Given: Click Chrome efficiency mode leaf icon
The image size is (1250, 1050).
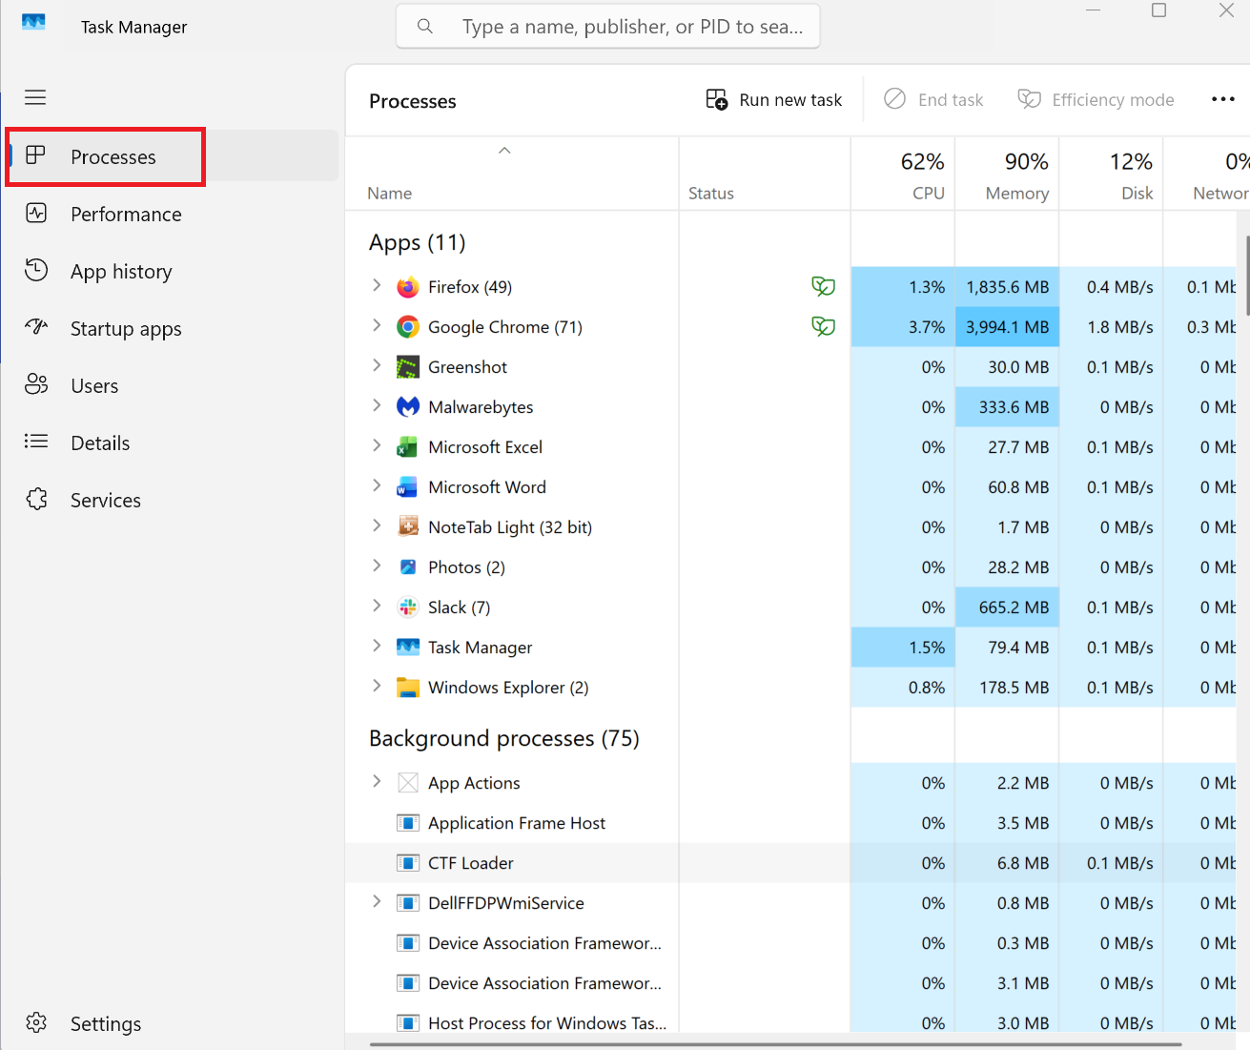Looking at the screenshot, I should [x=823, y=326].
